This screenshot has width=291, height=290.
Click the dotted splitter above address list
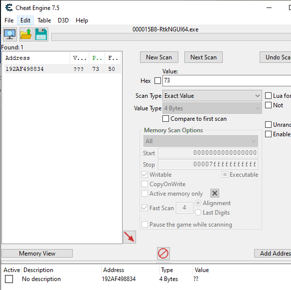pos(163,263)
